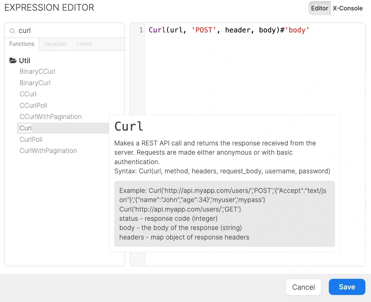Switch to the Functions tab
The image size is (371, 302).
coord(21,44)
